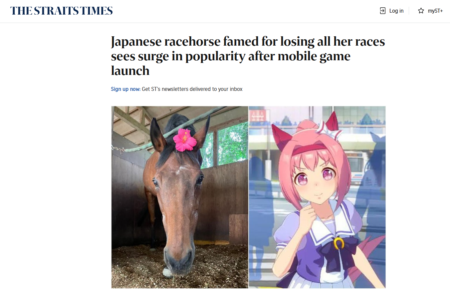Click the golden horseshoe brooch on anime character
The image size is (450, 294).
pyautogui.click(x=338, y=244)
